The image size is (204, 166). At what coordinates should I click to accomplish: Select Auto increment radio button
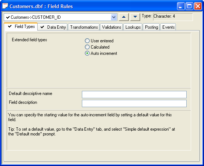click(x=87, y=53)
